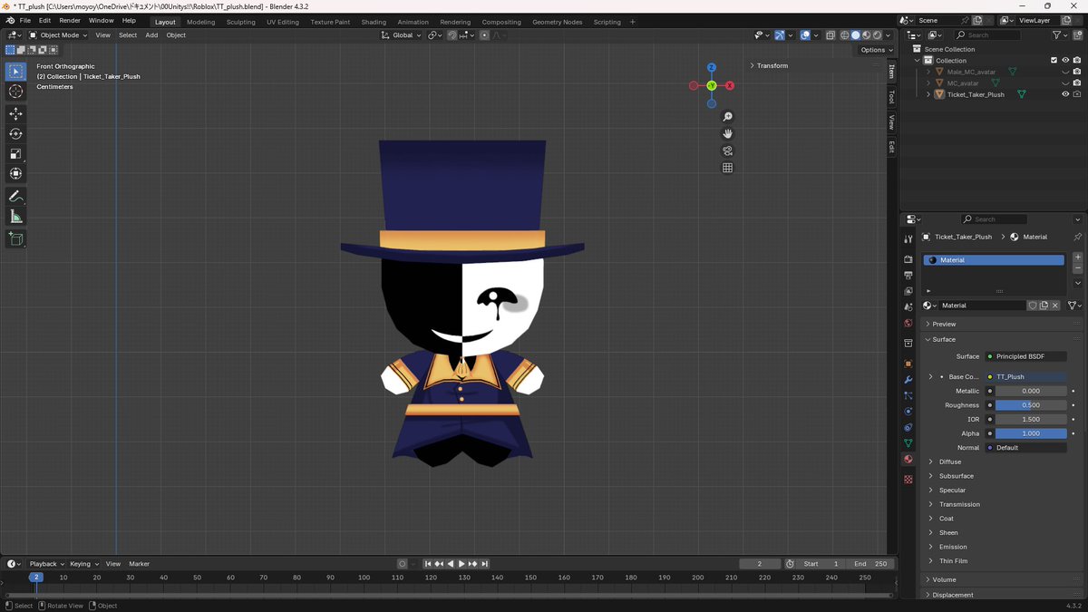The width and height of the screenshot is (1088, 612).
Task: Activate the Transform tool
Action: pos(15,173)
